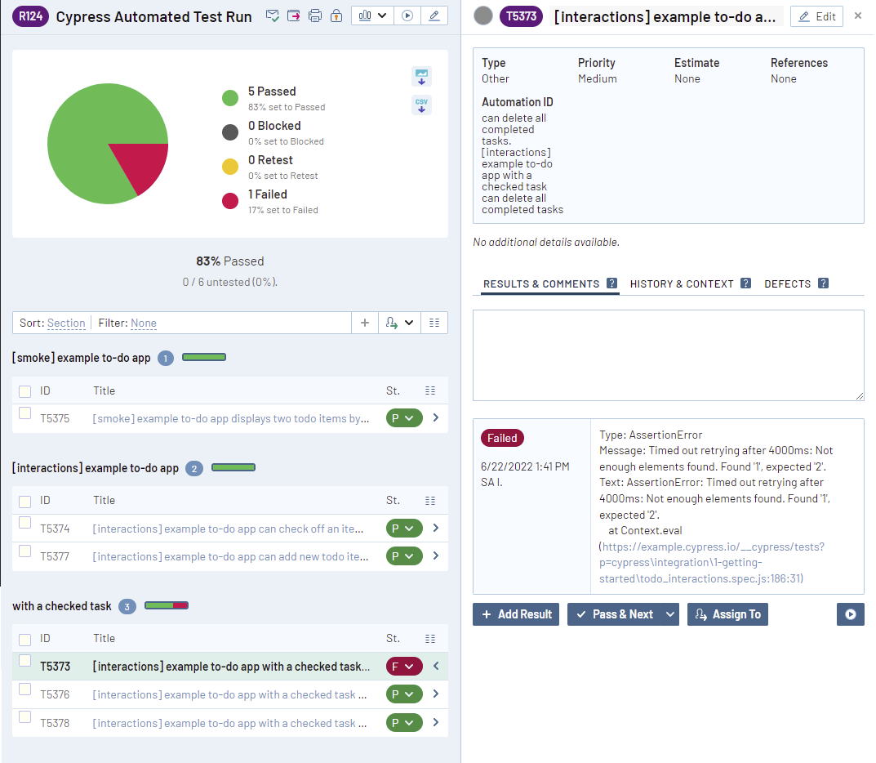Image resolution: width=876 pixels, height=763 pixels.
Task: Switch to the History & Context tab
Action: click(x=682, y=284)
